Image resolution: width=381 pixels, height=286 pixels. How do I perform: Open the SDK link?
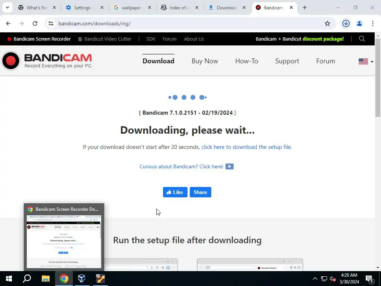[151, 39]
